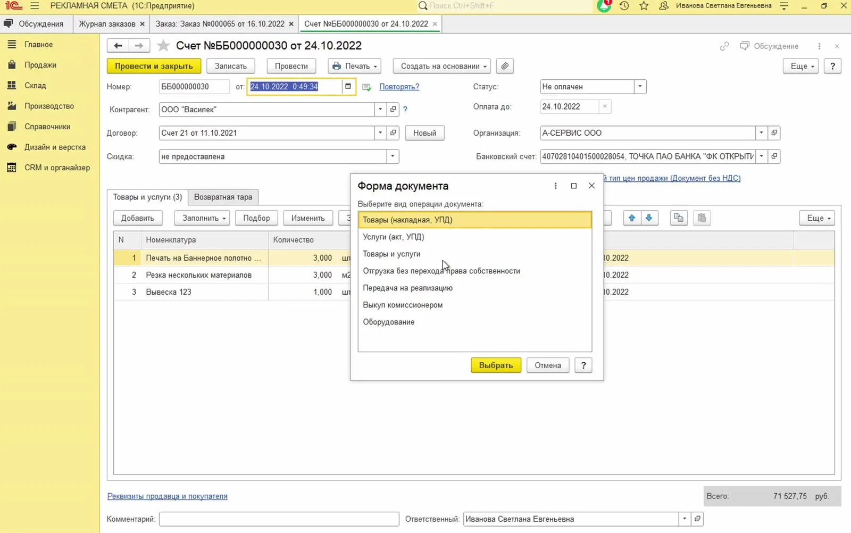The height and width of the screenshot is (533, 851).
Task: Go forward with right arrow button
Action: [x=139, y=46]
